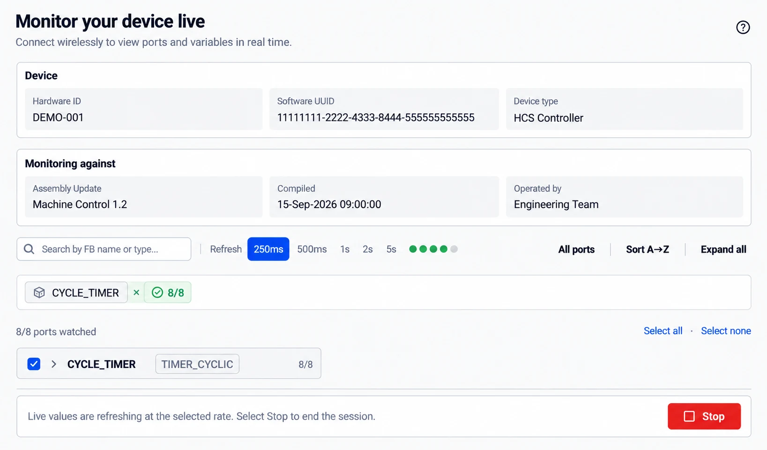Click the green signal dots indicator
Viewport: 767px width, 450px height.
(x=433, y=249)
